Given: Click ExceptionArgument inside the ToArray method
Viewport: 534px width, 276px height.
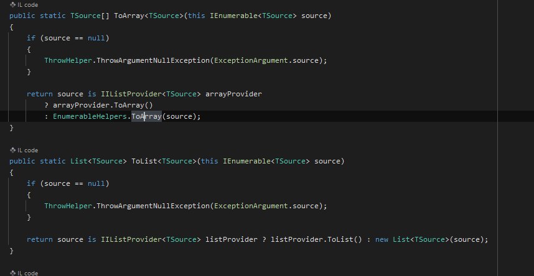Looking at the screenshot, I should (251, 60).
